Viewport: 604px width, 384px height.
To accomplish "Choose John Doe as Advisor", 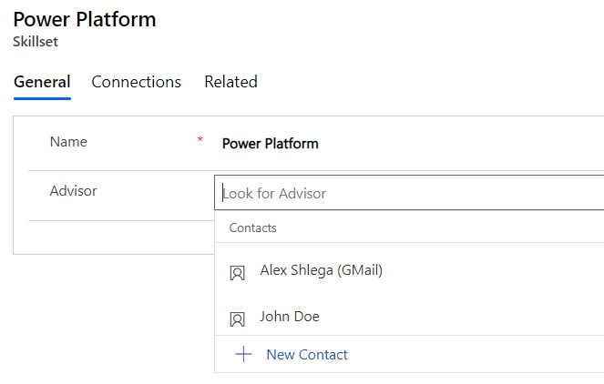I will pos(409,317).
